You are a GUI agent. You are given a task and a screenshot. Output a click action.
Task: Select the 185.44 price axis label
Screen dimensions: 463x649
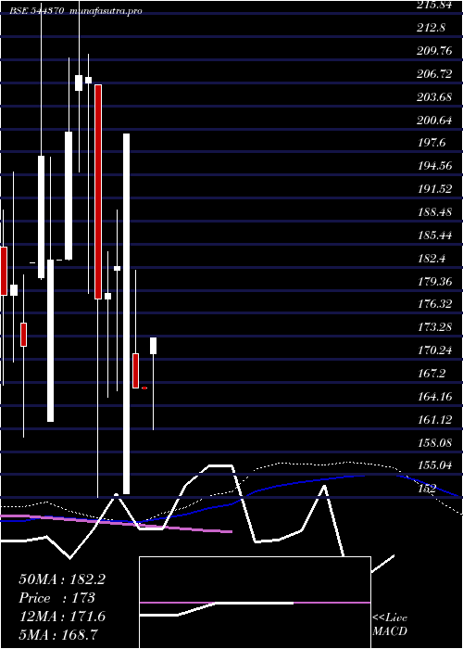click(x=436, y=235)
